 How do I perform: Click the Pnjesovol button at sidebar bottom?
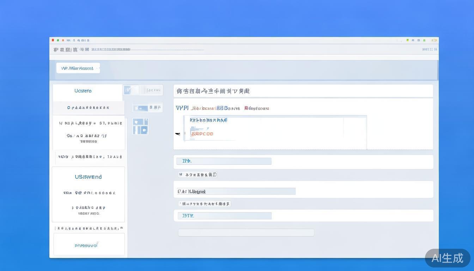pyautogui.click(x=86, y=245)
